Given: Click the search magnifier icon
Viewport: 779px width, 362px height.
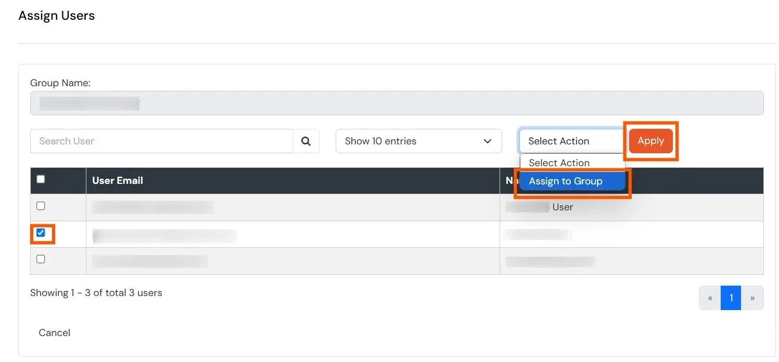Looking at the screenshot, I should click(306, 141).
